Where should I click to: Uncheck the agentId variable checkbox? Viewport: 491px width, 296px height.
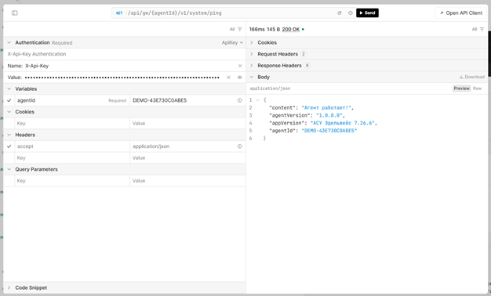point(9,100)
